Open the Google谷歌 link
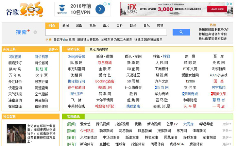This screenshot has height=146, width=238. [x=76, y=56]
